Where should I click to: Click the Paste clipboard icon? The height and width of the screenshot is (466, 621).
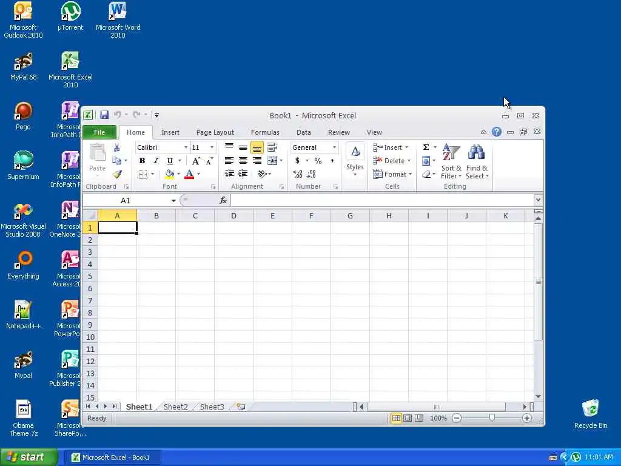pyautogui.click(x=97, y=153)
